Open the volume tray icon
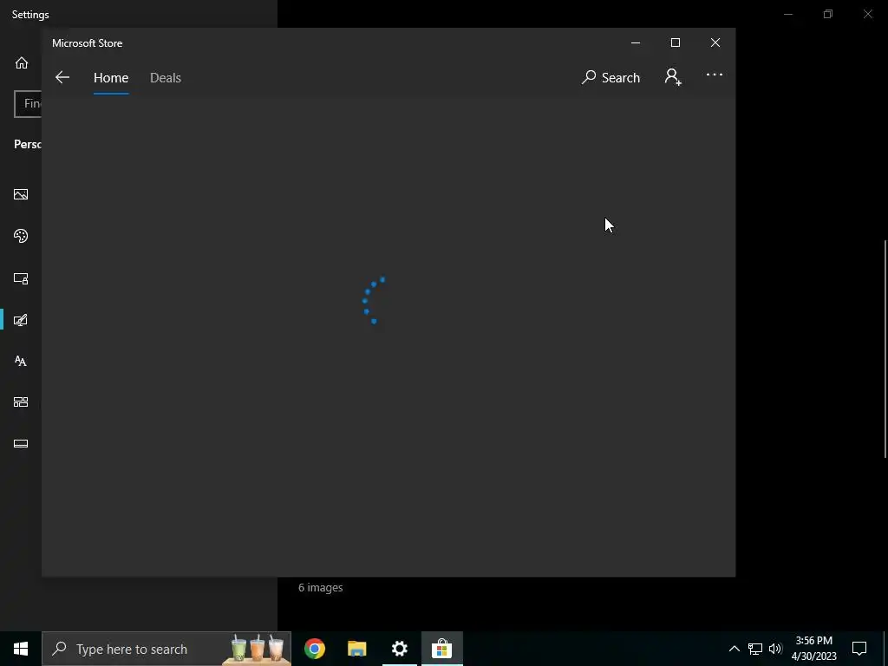 click(x=775, y=649)
